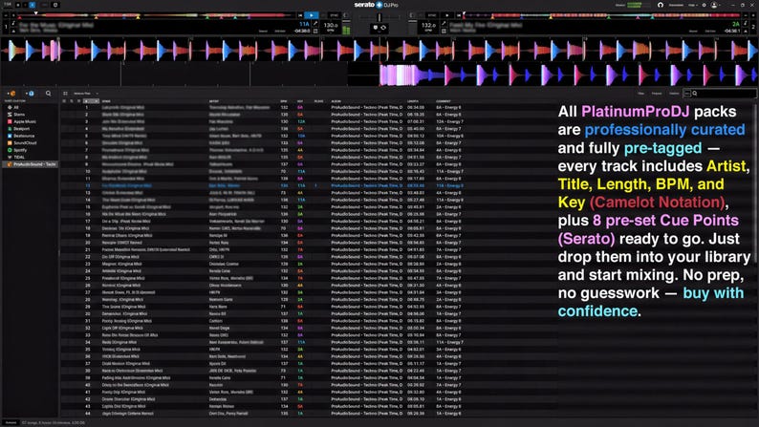This screenshot has height=427, width=759.
Task: Click deck 2 edit grid pencil icon
Action: tap(444, 23)
